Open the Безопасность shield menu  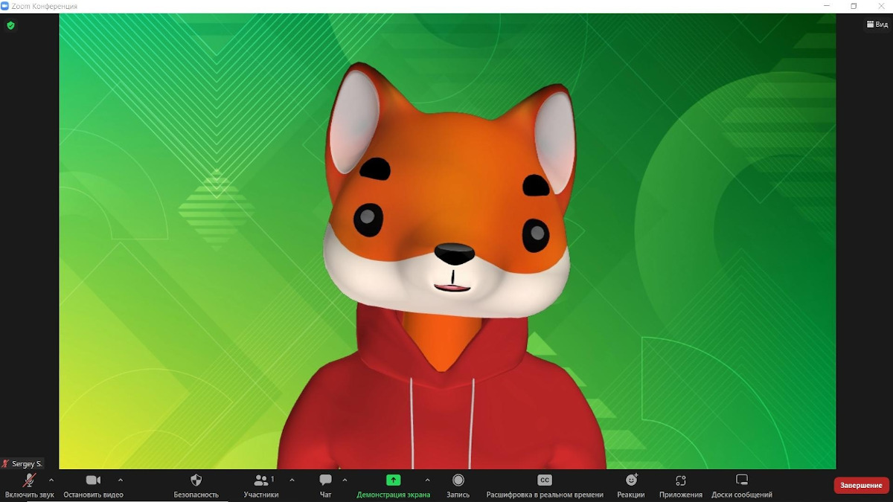196,484
